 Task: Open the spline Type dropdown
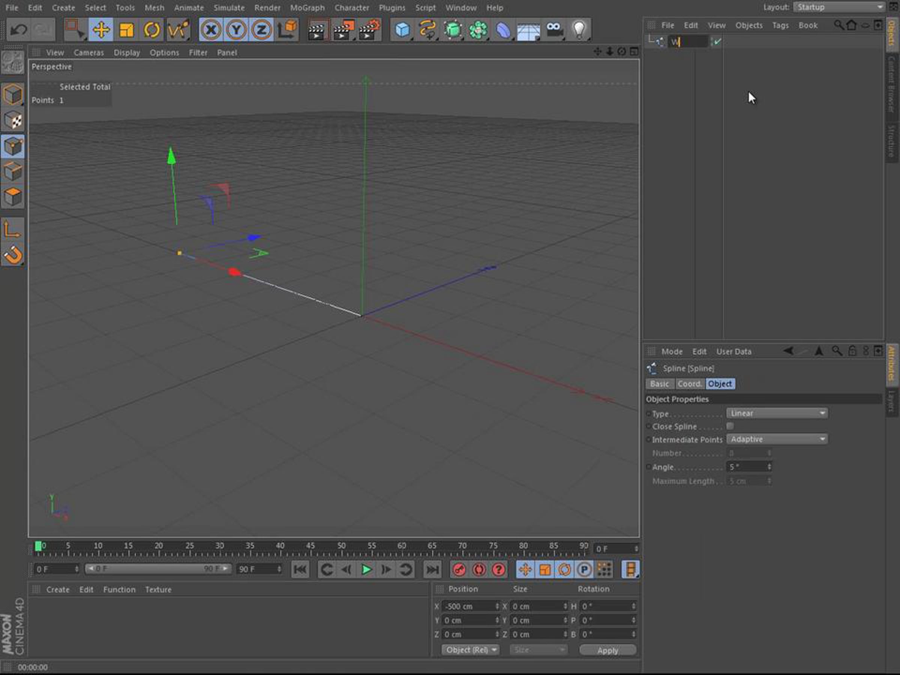point(777,413)
